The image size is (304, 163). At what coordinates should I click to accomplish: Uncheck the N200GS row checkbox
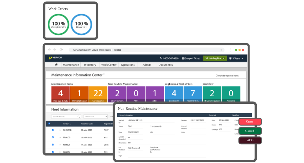point(53,138)
